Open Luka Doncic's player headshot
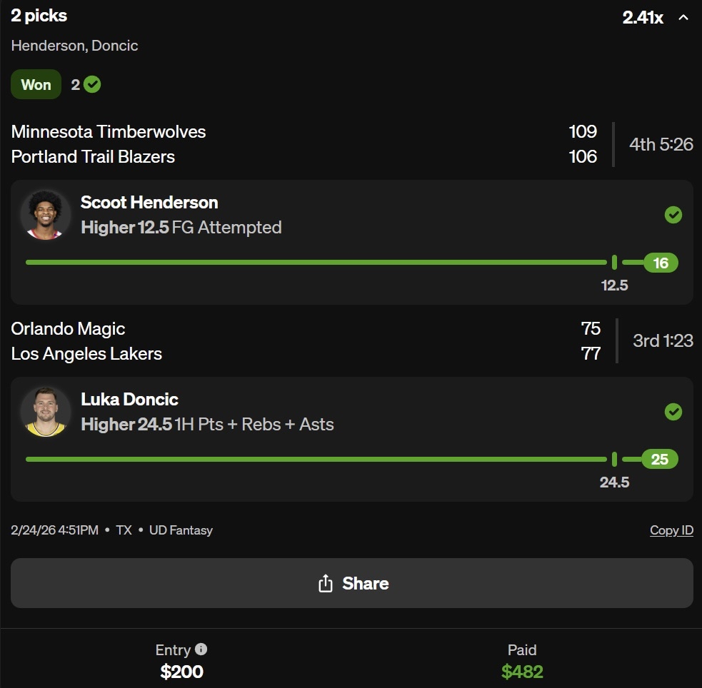Image resolution: width=702 pixels, height=688 pixels. (x=45, y=412)
